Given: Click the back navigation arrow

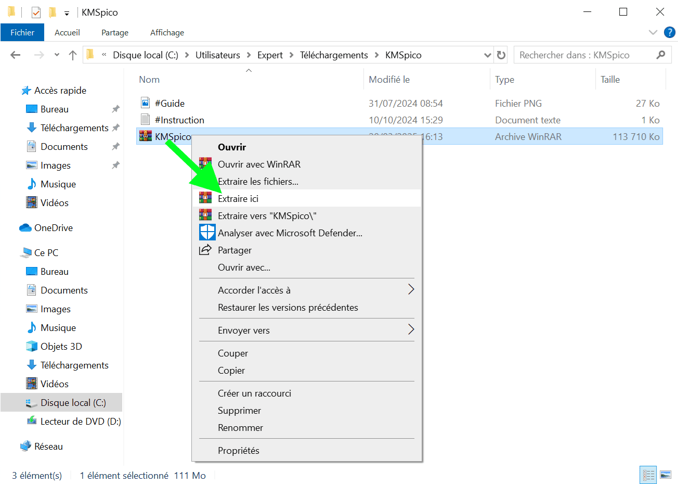Looking at the screenshot, I should (x=16, y=55).
